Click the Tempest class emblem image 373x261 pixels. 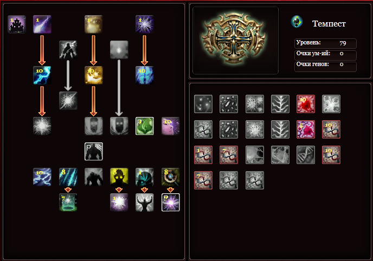234,39
